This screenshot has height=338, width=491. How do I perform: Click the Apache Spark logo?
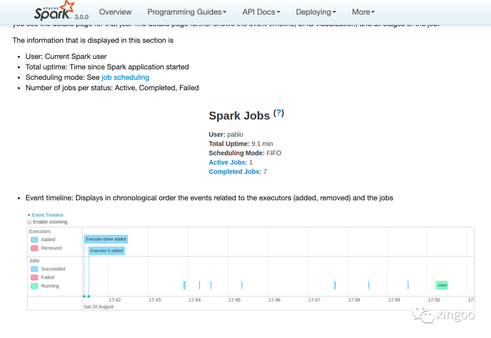pos(55,11)
